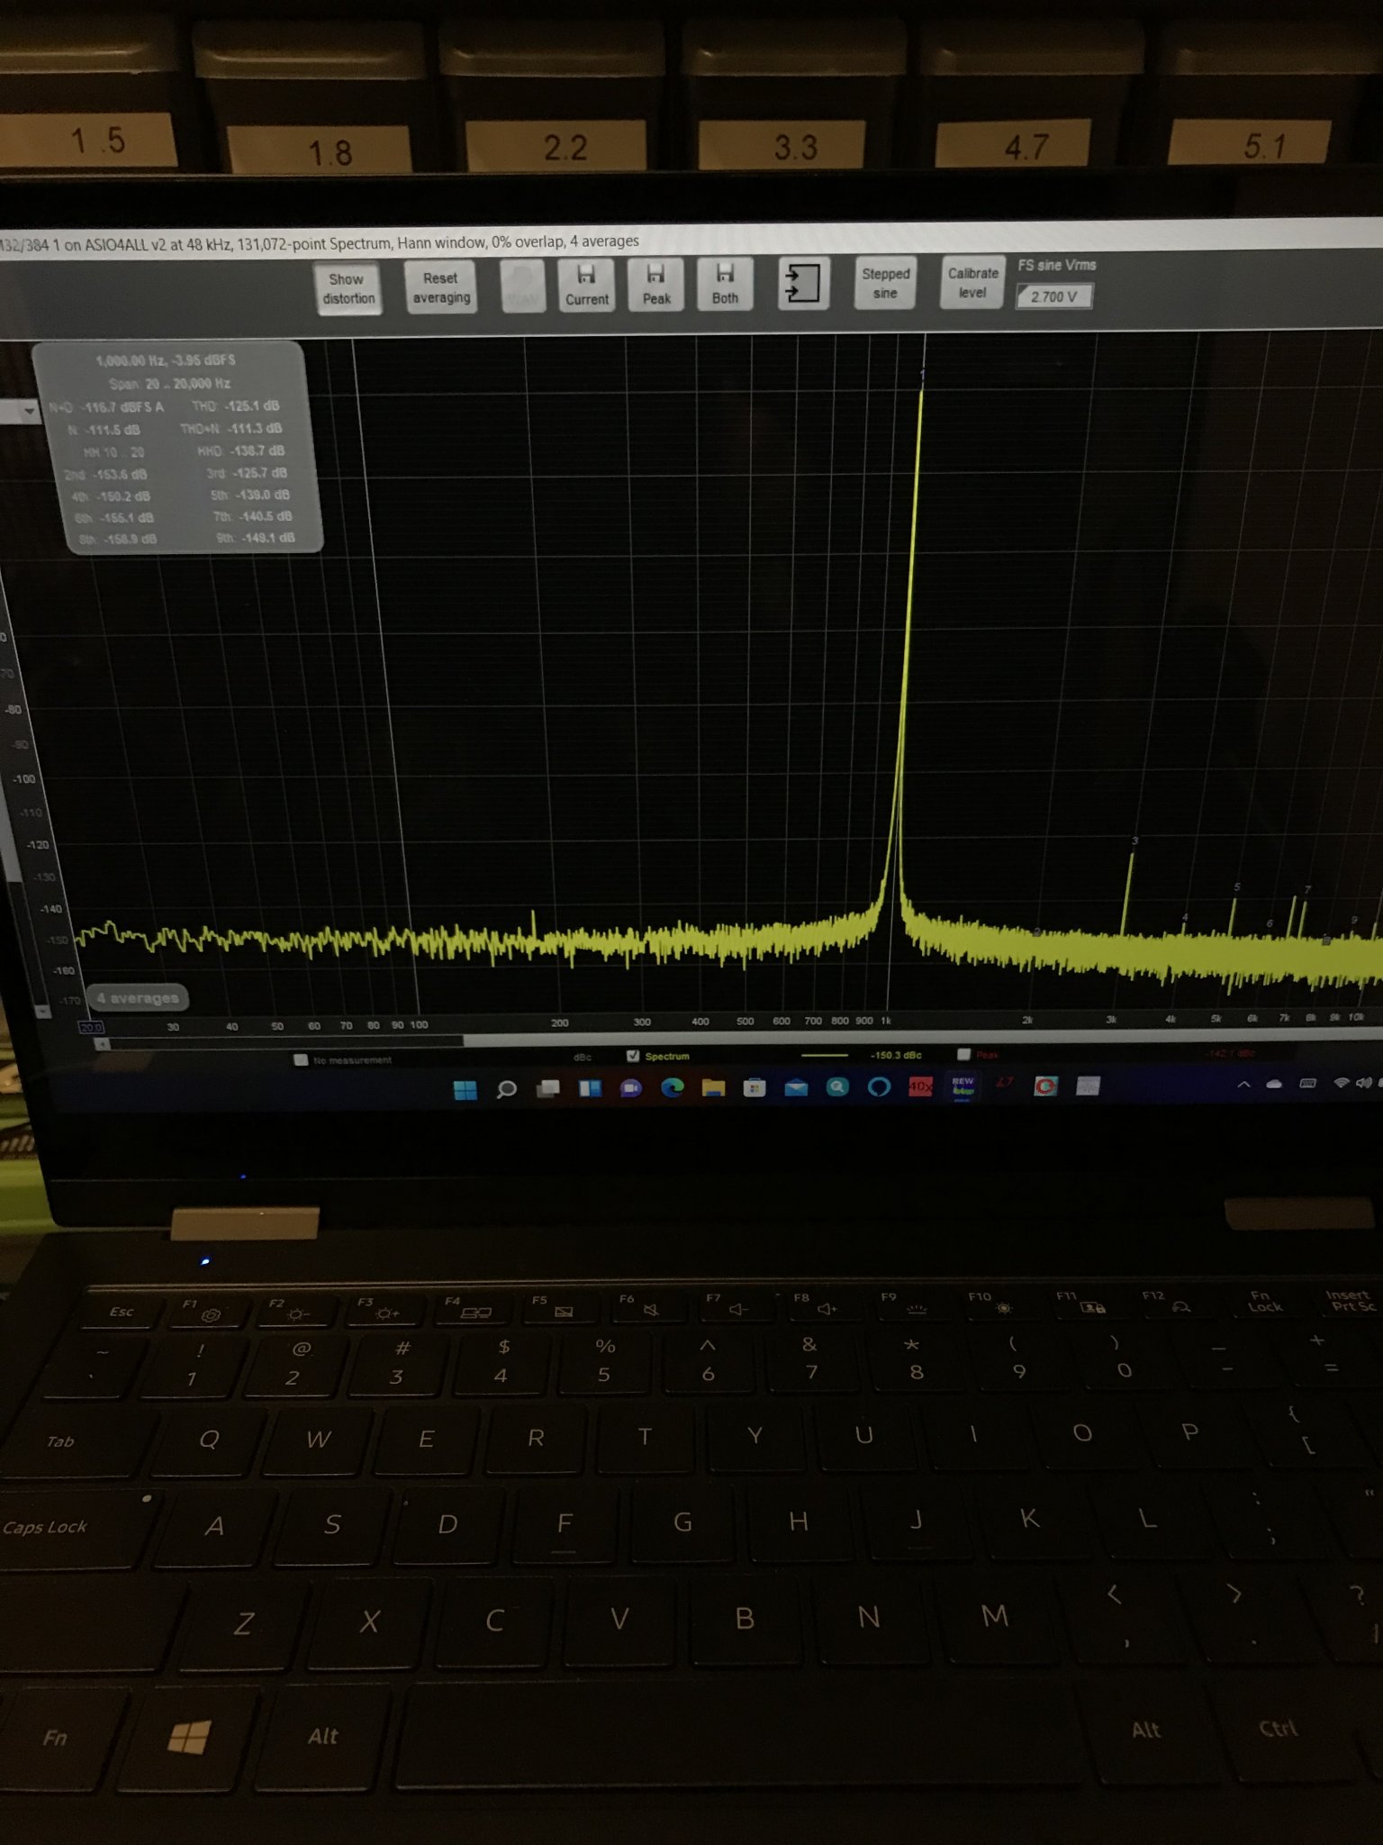Enable the Peak trace checkbox
Screen dimensions: 1383x1845
point(963,1054)
